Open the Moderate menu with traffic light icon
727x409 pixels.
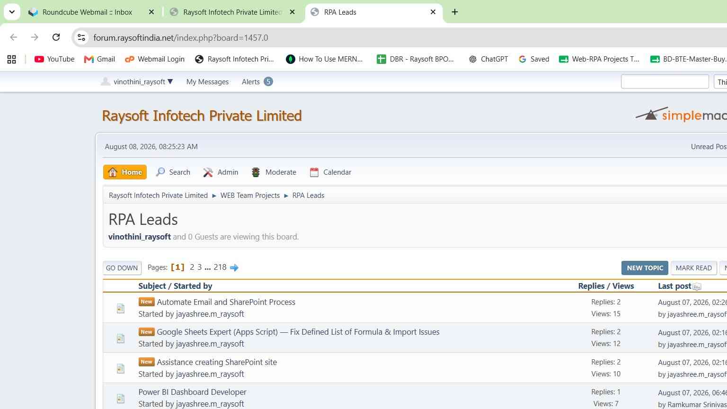coord(274,172)
